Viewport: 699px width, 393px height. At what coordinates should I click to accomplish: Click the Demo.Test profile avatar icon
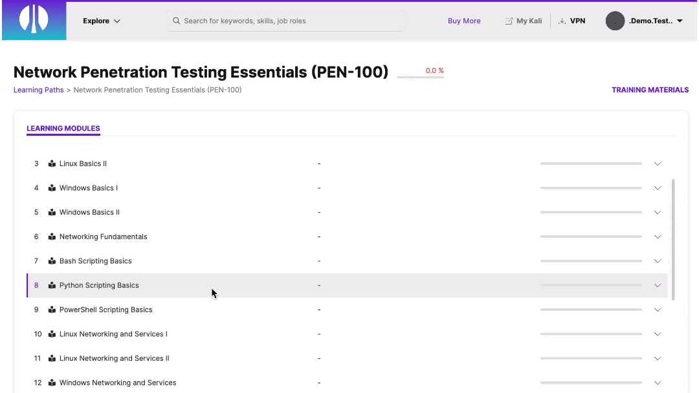615,20
